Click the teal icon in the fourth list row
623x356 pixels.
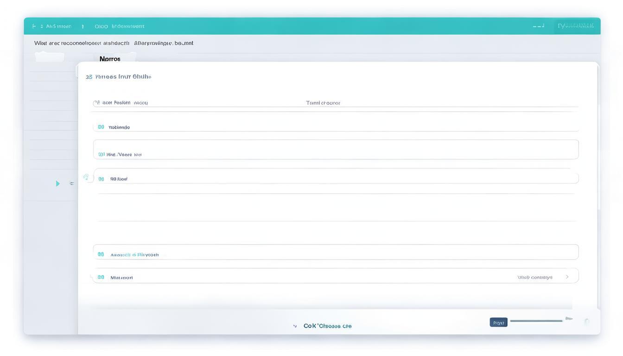(x=101, y=179)
